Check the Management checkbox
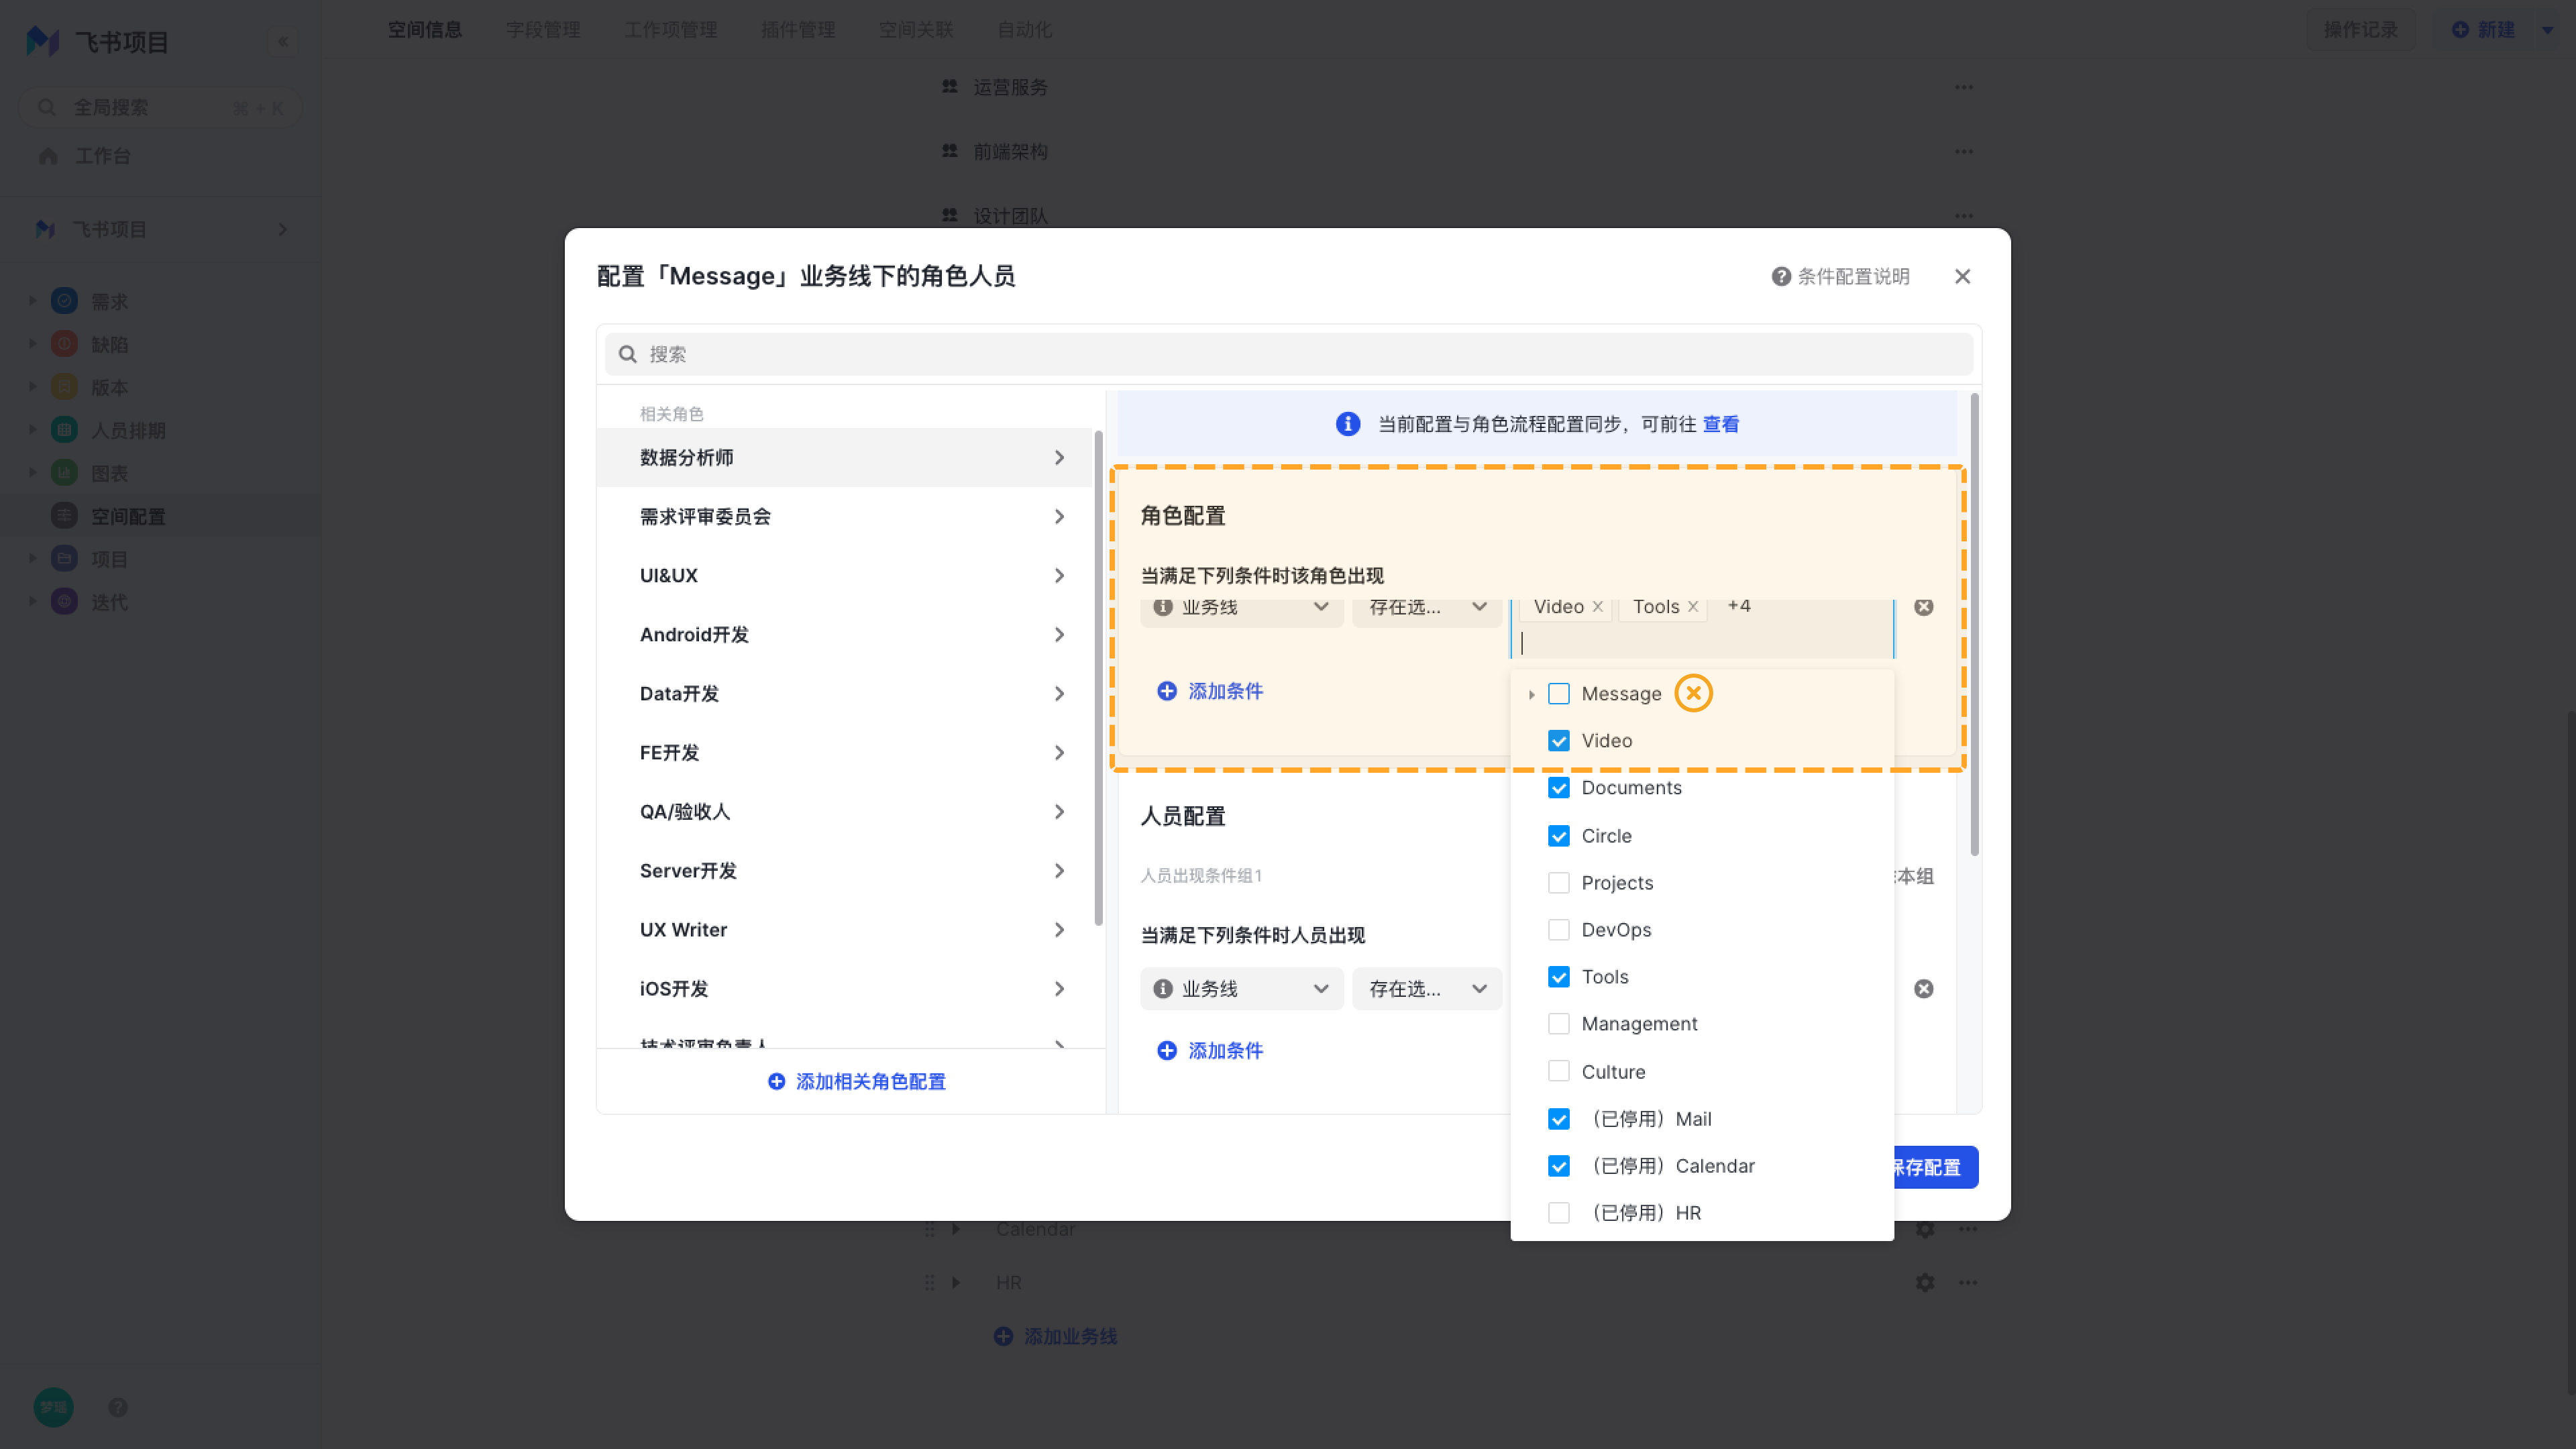This screenshot has width=2576, height=1449. [x=1558, y=1023]
